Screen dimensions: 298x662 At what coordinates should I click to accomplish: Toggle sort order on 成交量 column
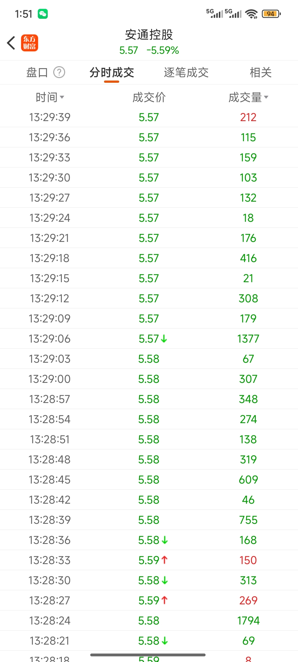point(248,97)
